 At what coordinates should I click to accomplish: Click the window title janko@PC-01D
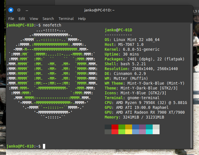[x=99, y=10]
